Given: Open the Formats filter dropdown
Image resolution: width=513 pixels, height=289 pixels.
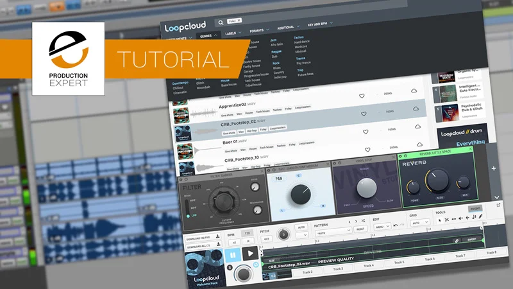Looking at the screenshot, I should 259,30.
